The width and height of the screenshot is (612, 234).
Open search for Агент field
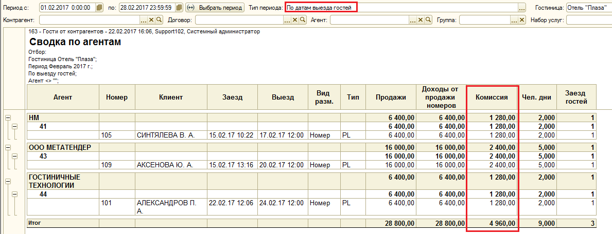pyautogui.click(x=429, y=20)
